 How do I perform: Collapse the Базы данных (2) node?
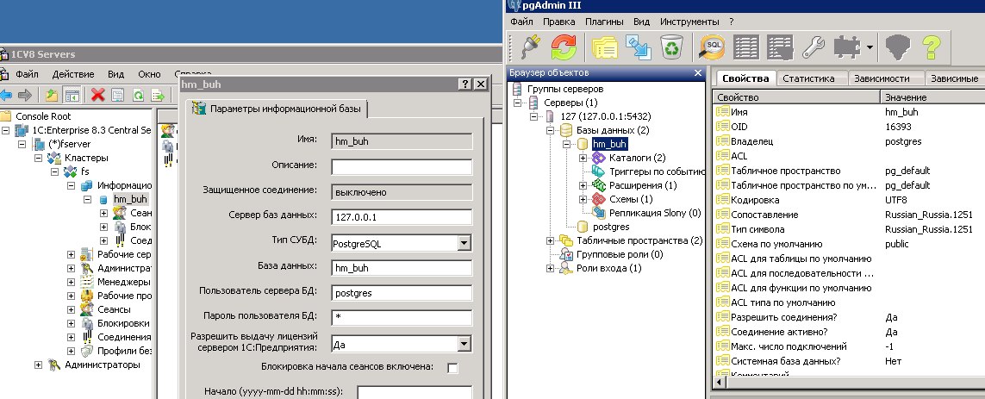[x=551, y=130]
